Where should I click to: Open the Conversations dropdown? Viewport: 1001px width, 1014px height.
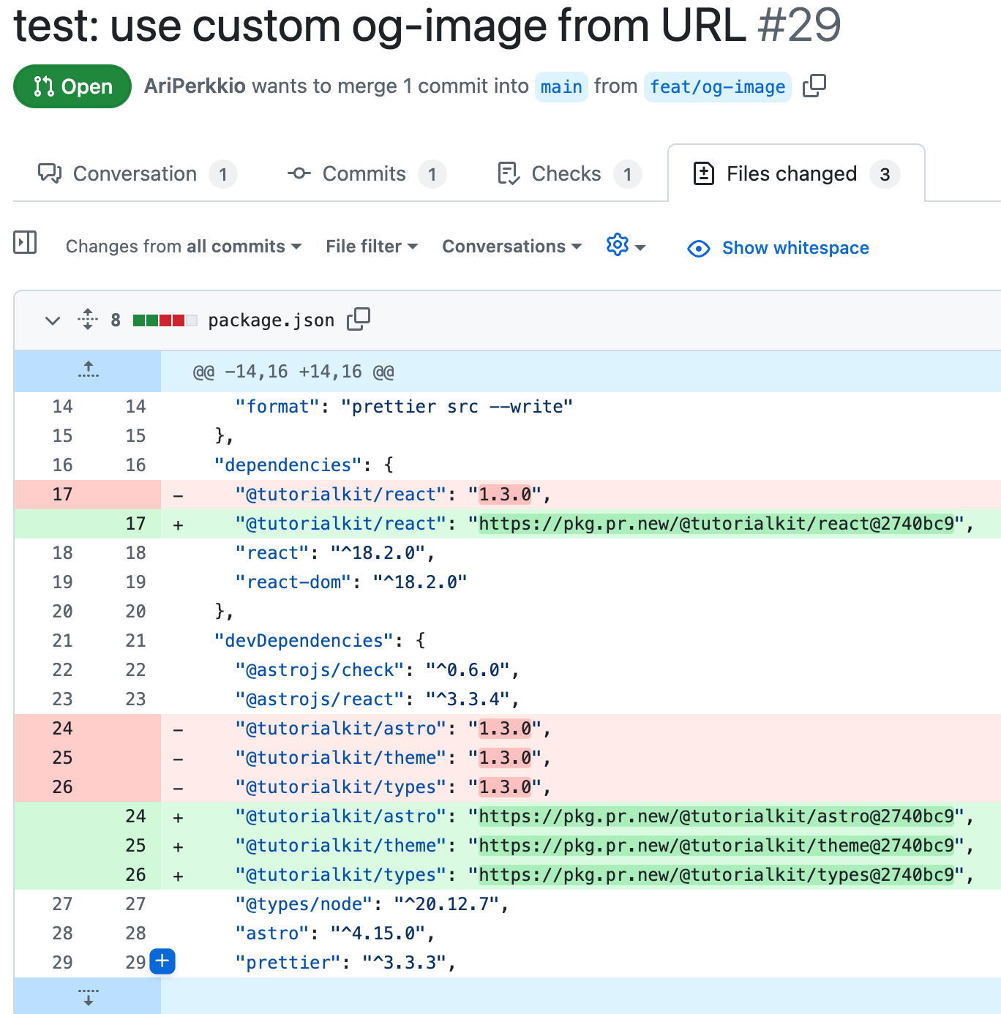[511, 247]
